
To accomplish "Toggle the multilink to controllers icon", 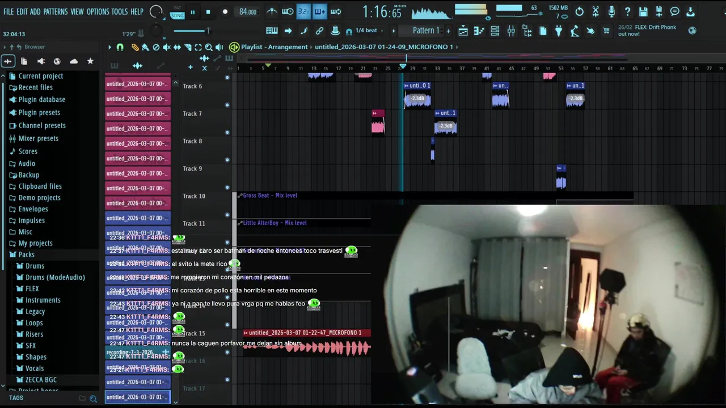I will coord(319,31).
